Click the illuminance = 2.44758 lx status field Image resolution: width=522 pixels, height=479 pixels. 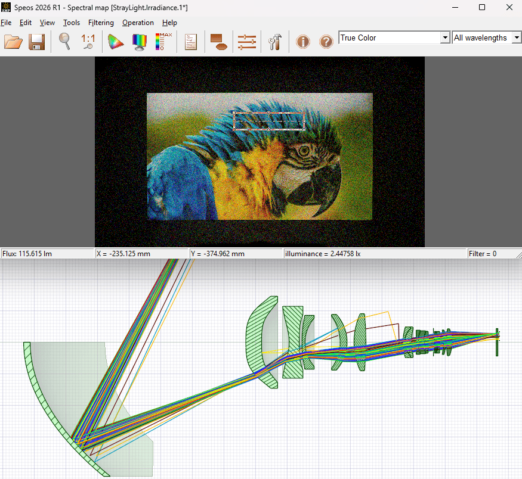(375, 254)
